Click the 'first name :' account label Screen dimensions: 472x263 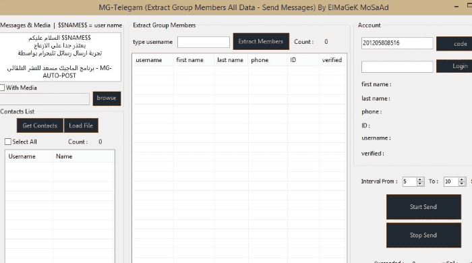pyautogui.click(x=376, y=84)
